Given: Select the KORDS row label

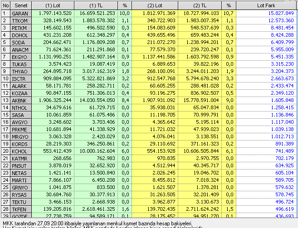Looking at the screenshot, I should click(x=21, y=144).
